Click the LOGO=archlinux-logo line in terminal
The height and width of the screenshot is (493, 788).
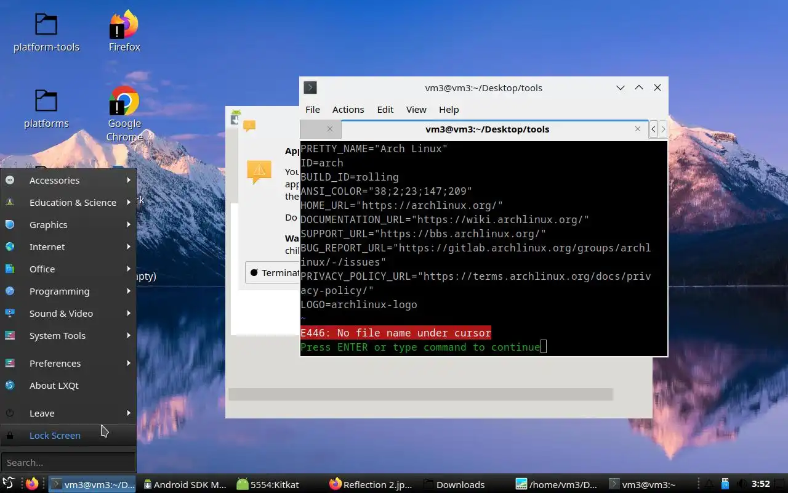pos(358,304)
